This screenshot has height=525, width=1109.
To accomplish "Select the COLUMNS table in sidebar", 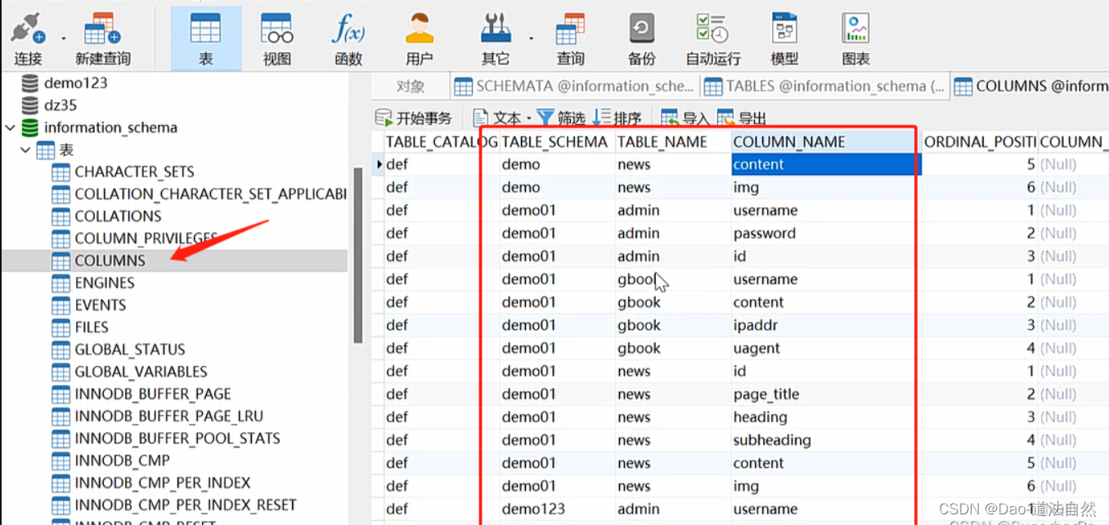I will point(110,260).
